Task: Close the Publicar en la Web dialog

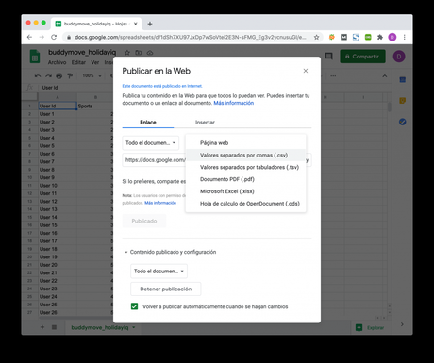Action: pos(306,71)
